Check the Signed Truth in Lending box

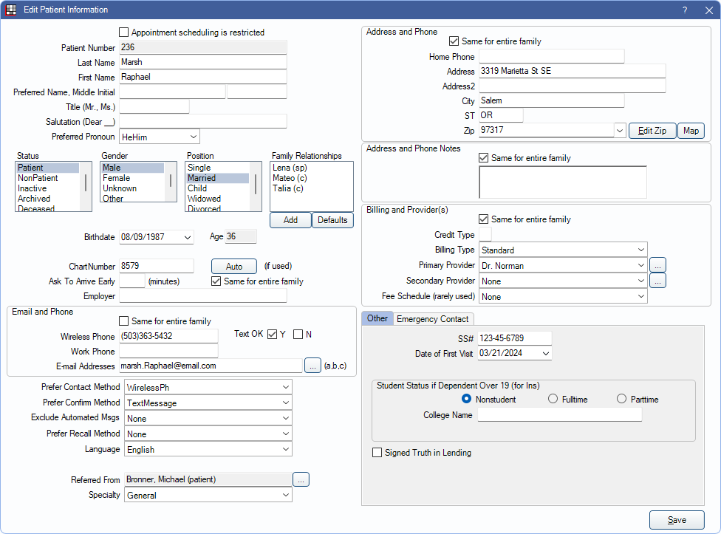[377, 453]
